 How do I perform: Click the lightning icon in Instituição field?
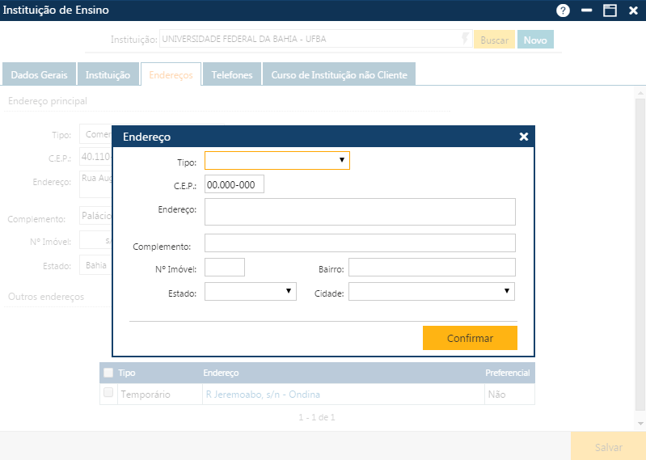tap(465, 39)
